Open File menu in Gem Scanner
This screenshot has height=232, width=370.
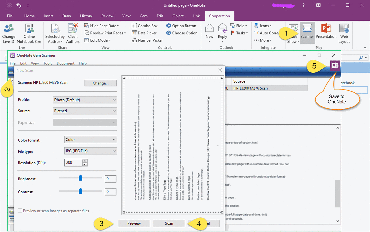pos(12,63)
